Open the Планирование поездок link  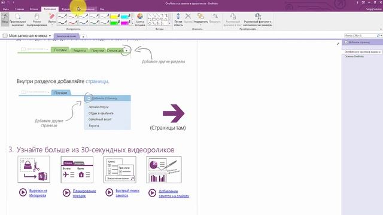point(84,193)
